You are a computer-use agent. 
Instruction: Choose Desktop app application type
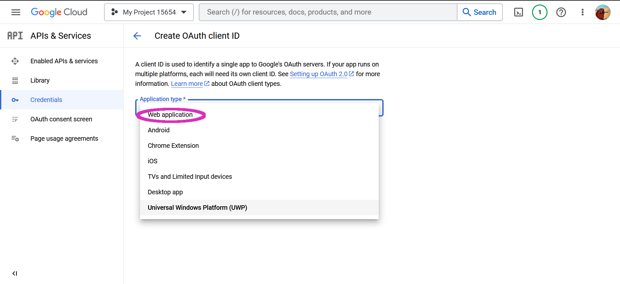[259, 192]
